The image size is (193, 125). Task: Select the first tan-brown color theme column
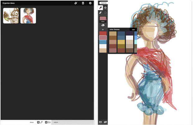113,42
